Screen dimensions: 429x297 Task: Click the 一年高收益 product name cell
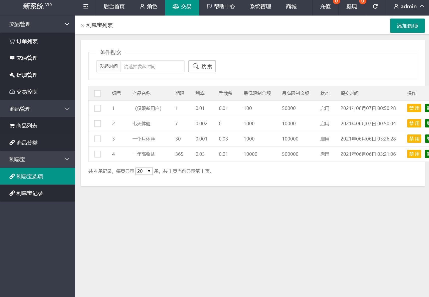pos(144,154)
